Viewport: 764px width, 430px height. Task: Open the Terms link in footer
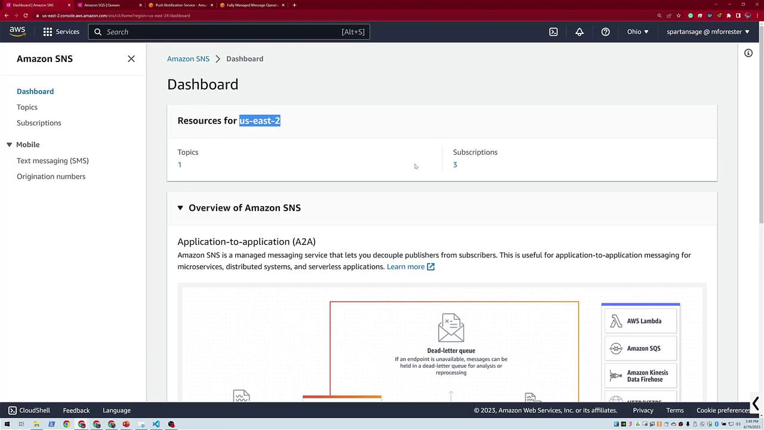pos(674,410)
